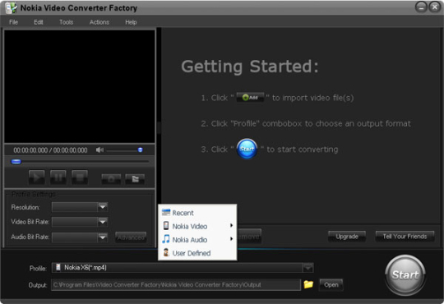This screenshot has width=444, height=304.
Task: Click the play button under the preview
Action: tap(36, 177)
